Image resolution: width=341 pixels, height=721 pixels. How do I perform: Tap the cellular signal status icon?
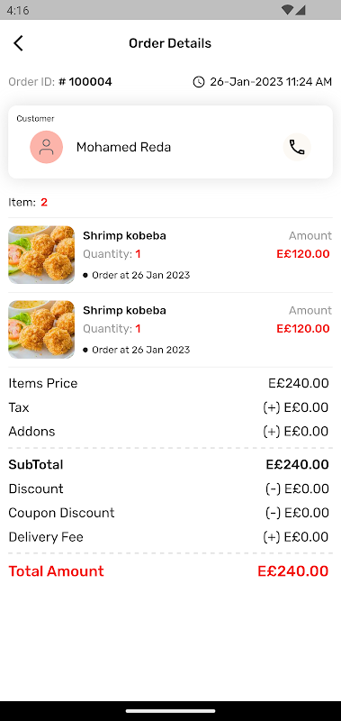click(x=301, y=10)
